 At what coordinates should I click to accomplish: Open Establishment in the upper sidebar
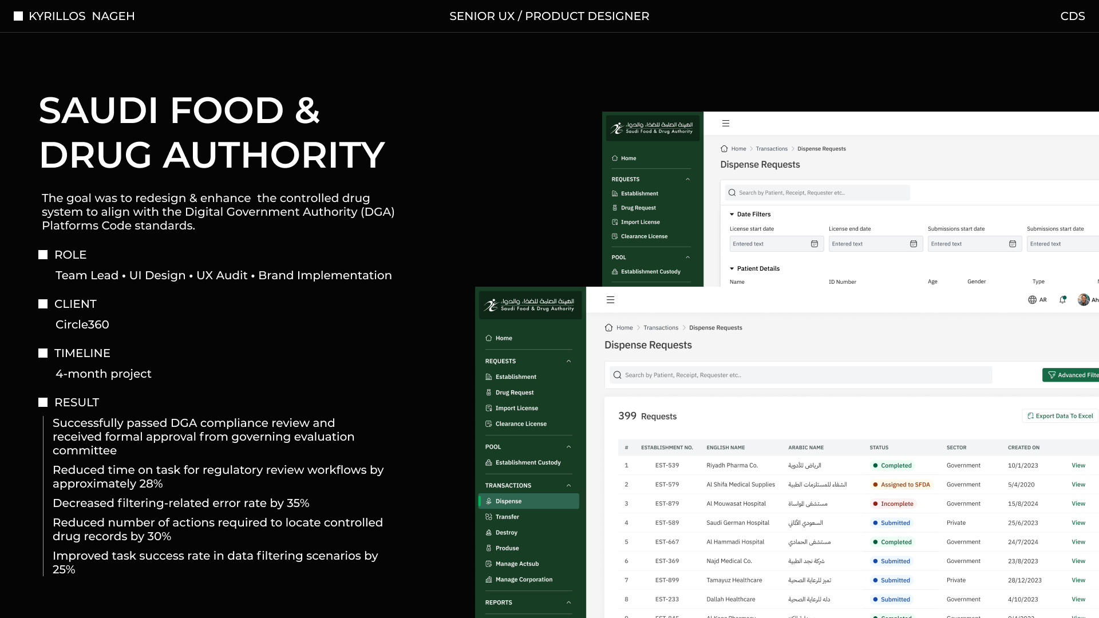tap(639, 194)
